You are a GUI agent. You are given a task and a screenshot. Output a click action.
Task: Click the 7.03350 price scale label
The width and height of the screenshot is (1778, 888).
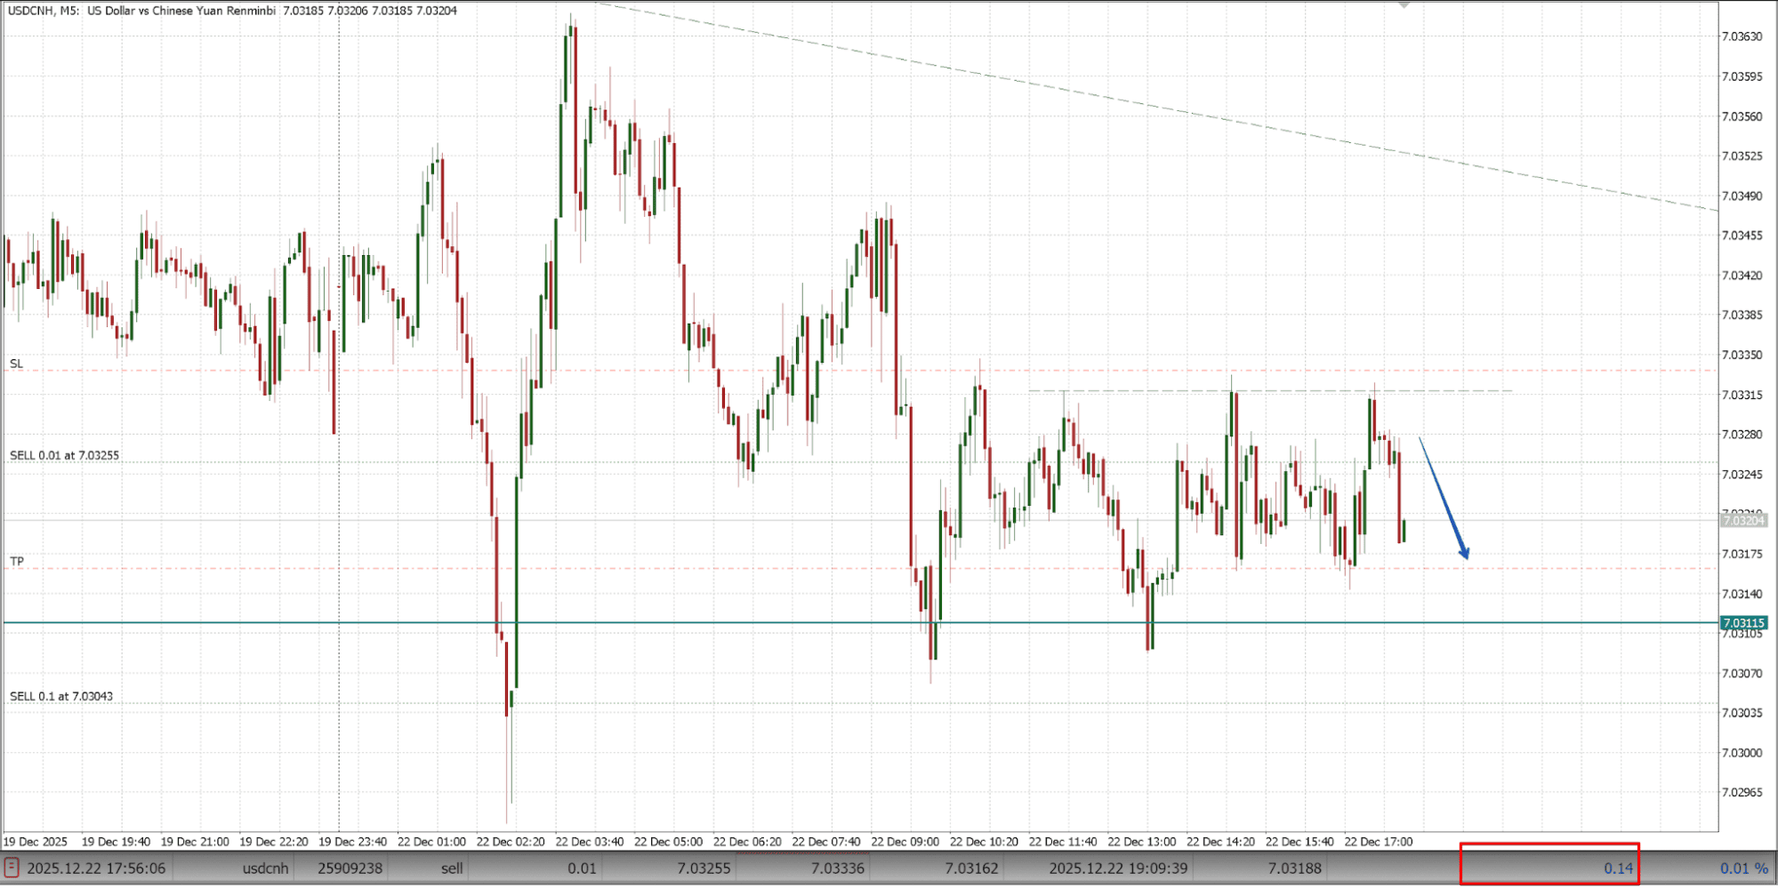click(x=1742, y=355)
